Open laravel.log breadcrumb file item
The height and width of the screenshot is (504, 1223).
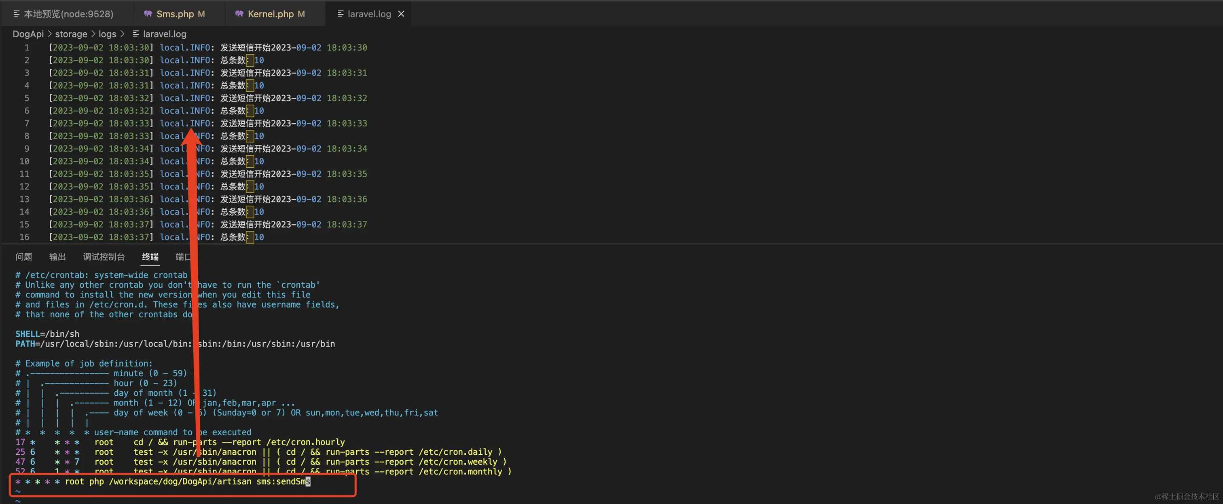click(164, 34)
